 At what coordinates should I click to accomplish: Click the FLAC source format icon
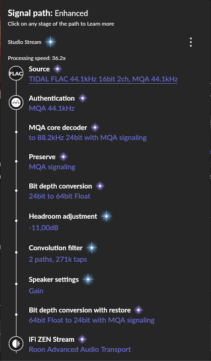pyautogui.click(x=16, y=74)
